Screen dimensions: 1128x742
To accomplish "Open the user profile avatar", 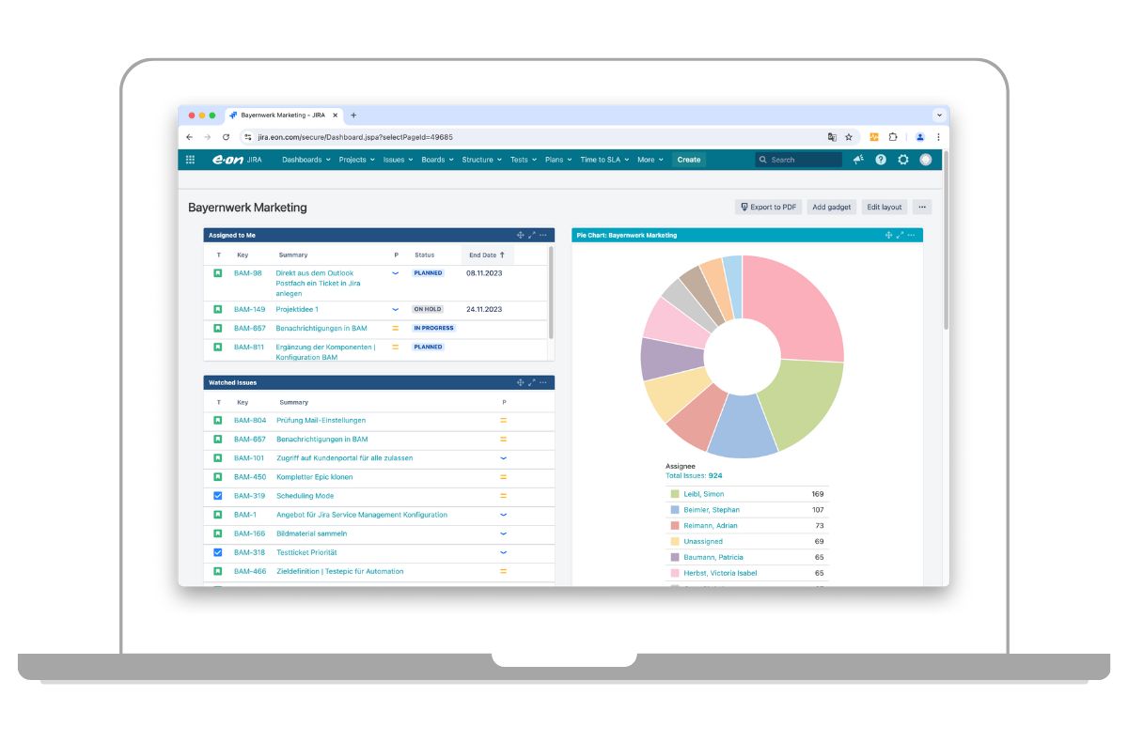I will click(926, 160).
